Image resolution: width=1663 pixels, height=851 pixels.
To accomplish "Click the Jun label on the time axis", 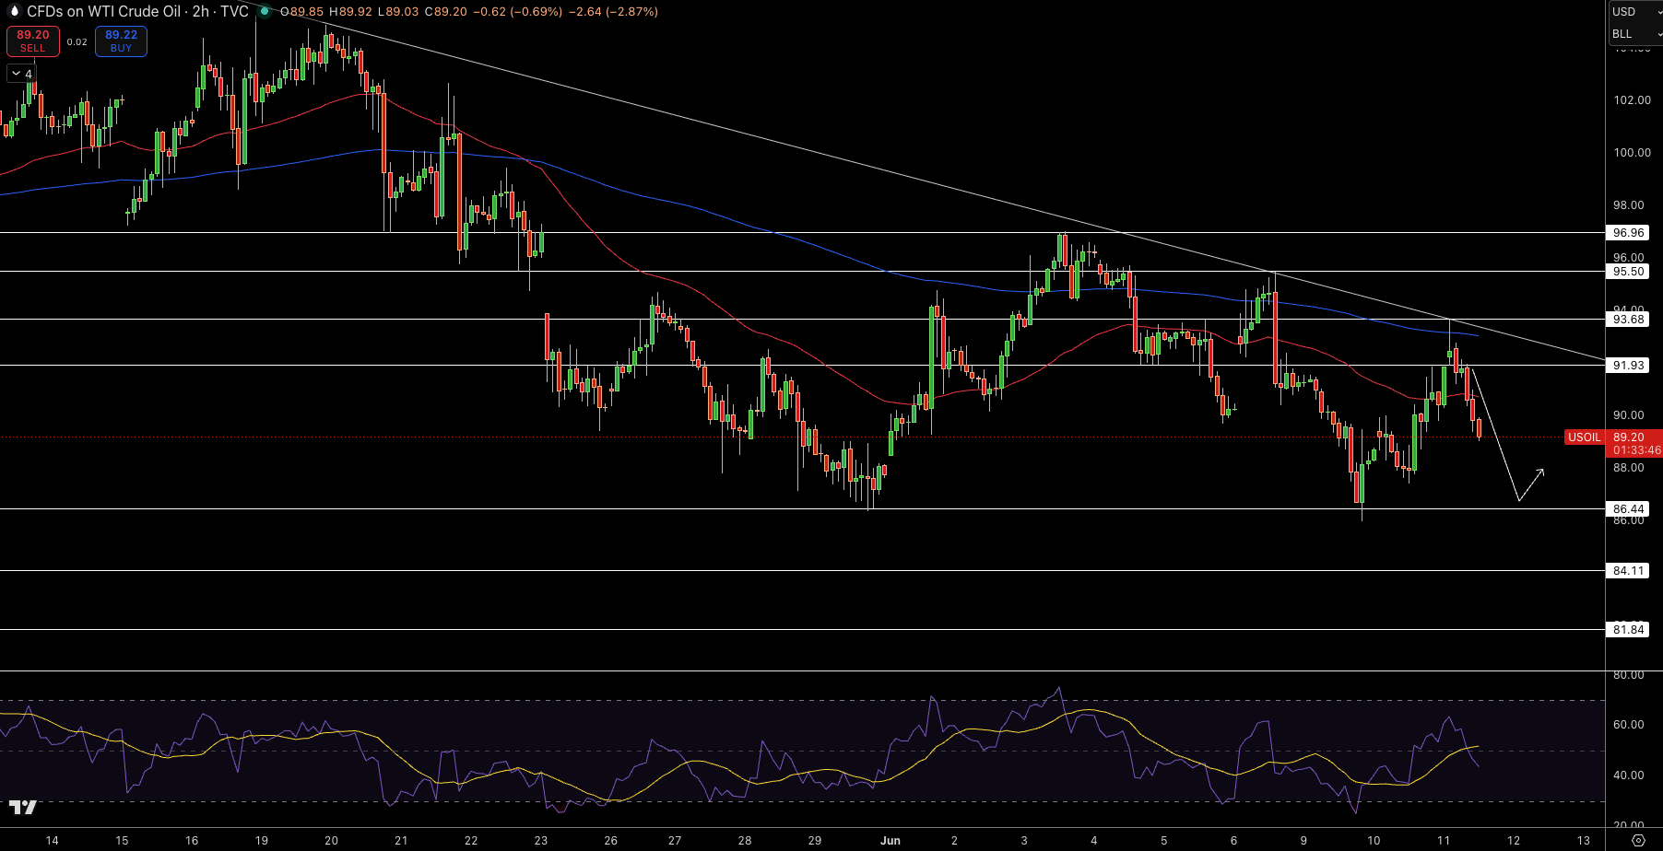I will (x=890, y=840).
